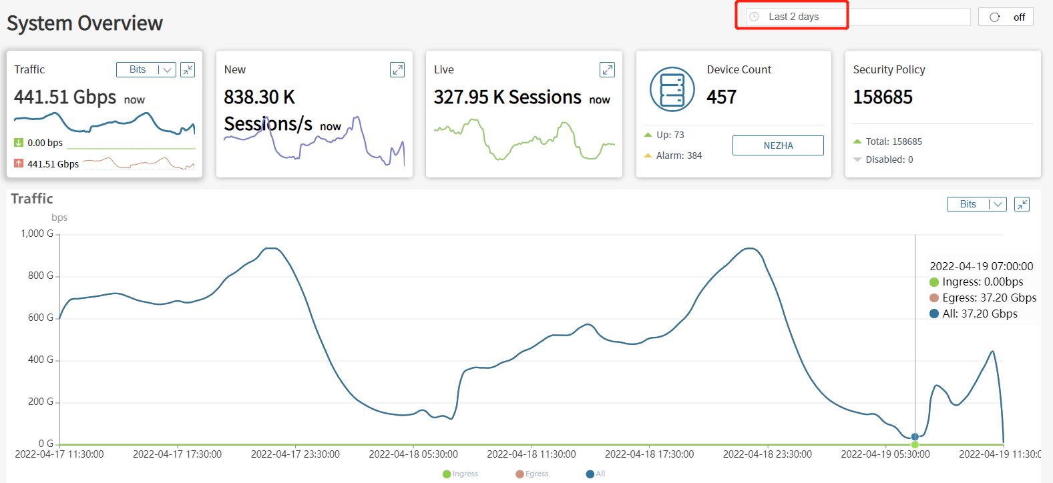
Task: Open the Bits dropdown in Traffic card
Action: (146, 70)
